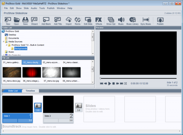183x135 pixels.
Task: Click the Music toolbar icon
Action: coord(121,21)
